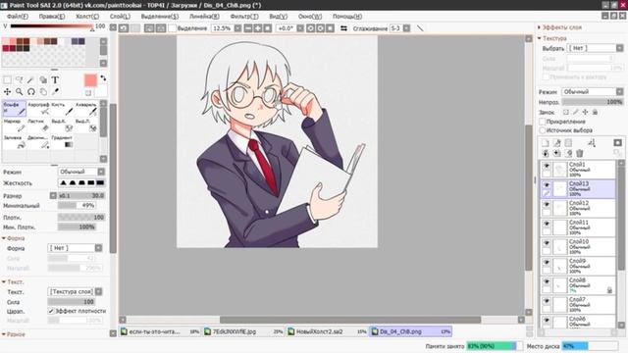Adjust the Непроз. layer opacity slider
Screen dimensions: 628x353
coord(593,102)
